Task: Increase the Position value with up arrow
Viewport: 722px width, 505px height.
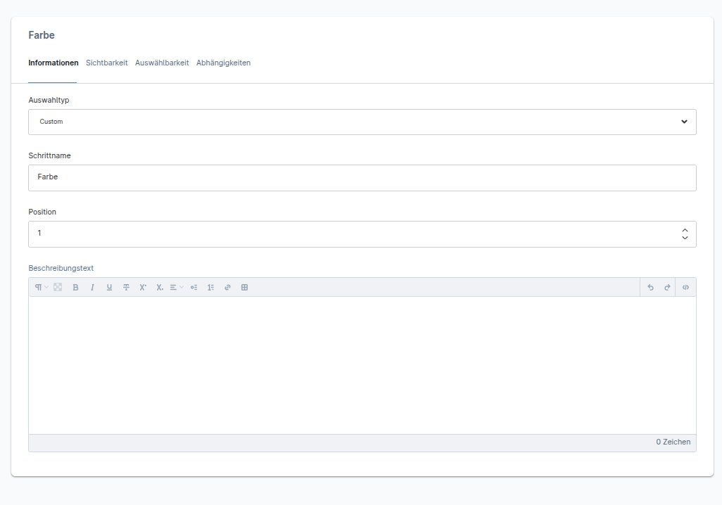Action: pyautogui.click(x=685, y=230)
